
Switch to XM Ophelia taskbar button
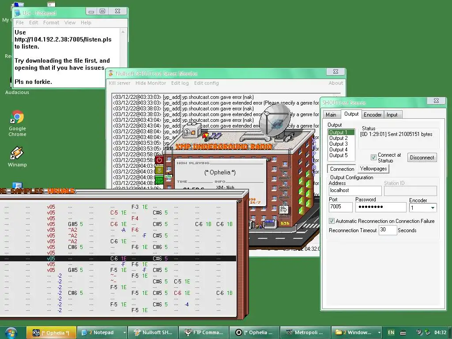pyautogui.click(x=51, y=333)
